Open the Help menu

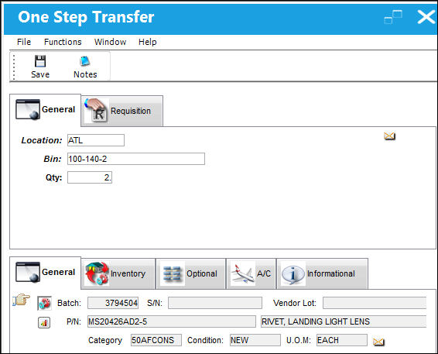pos(148,42)
